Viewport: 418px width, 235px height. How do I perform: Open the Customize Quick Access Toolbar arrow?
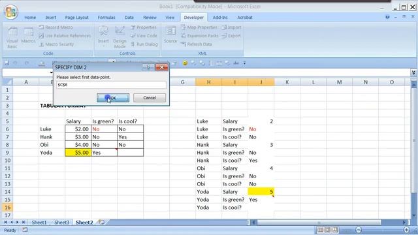point(244,63)
